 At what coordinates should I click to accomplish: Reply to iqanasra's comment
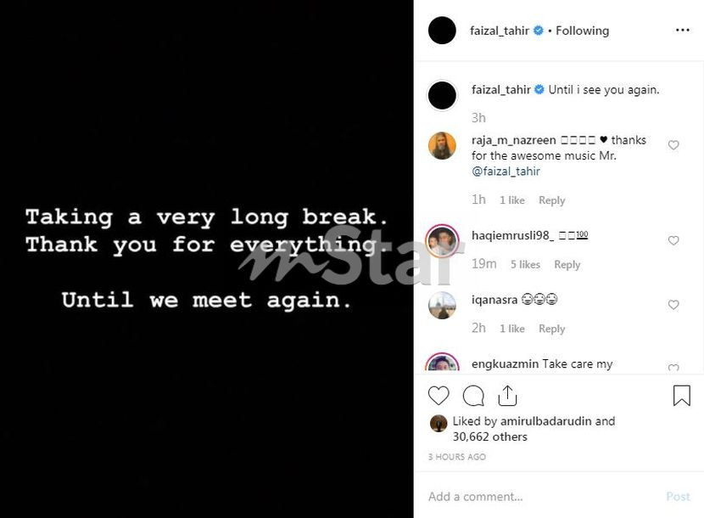pos(551,329)
